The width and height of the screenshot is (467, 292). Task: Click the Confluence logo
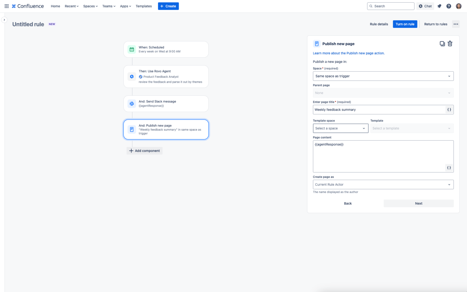pyautogui.click(x=27, y=6)
